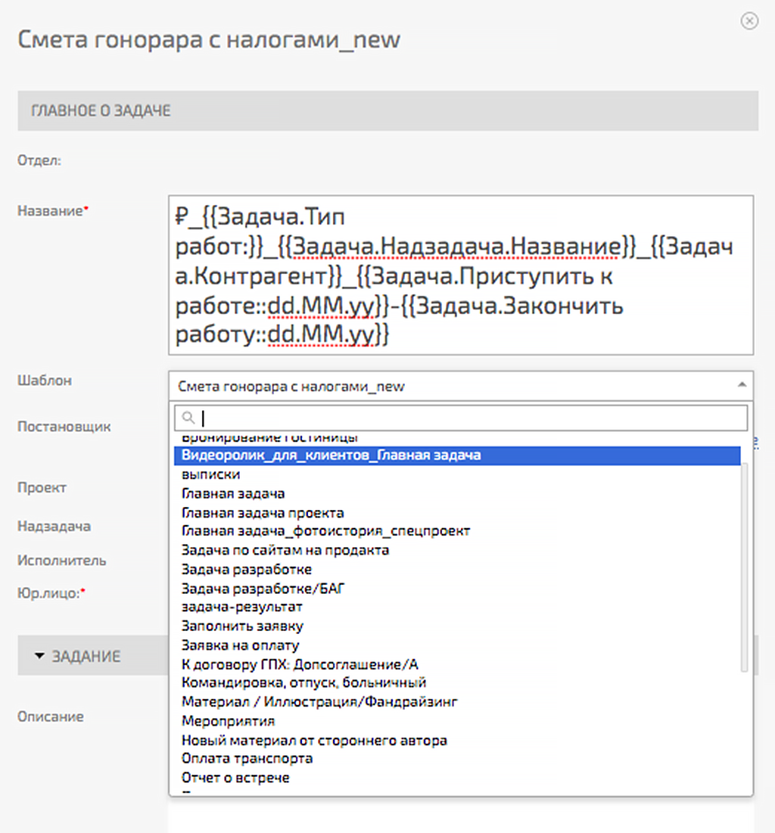Choose the Отчет о встрече entry
Viewport: 775px width, 833px height.
click(x=235, y=777)
